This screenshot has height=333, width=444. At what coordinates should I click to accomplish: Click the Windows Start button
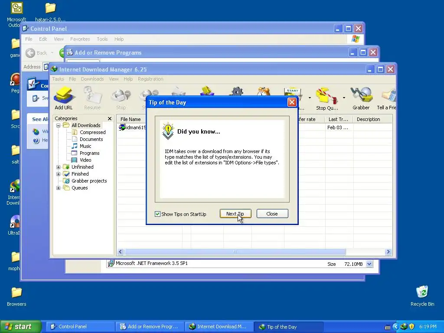(20, 327)
